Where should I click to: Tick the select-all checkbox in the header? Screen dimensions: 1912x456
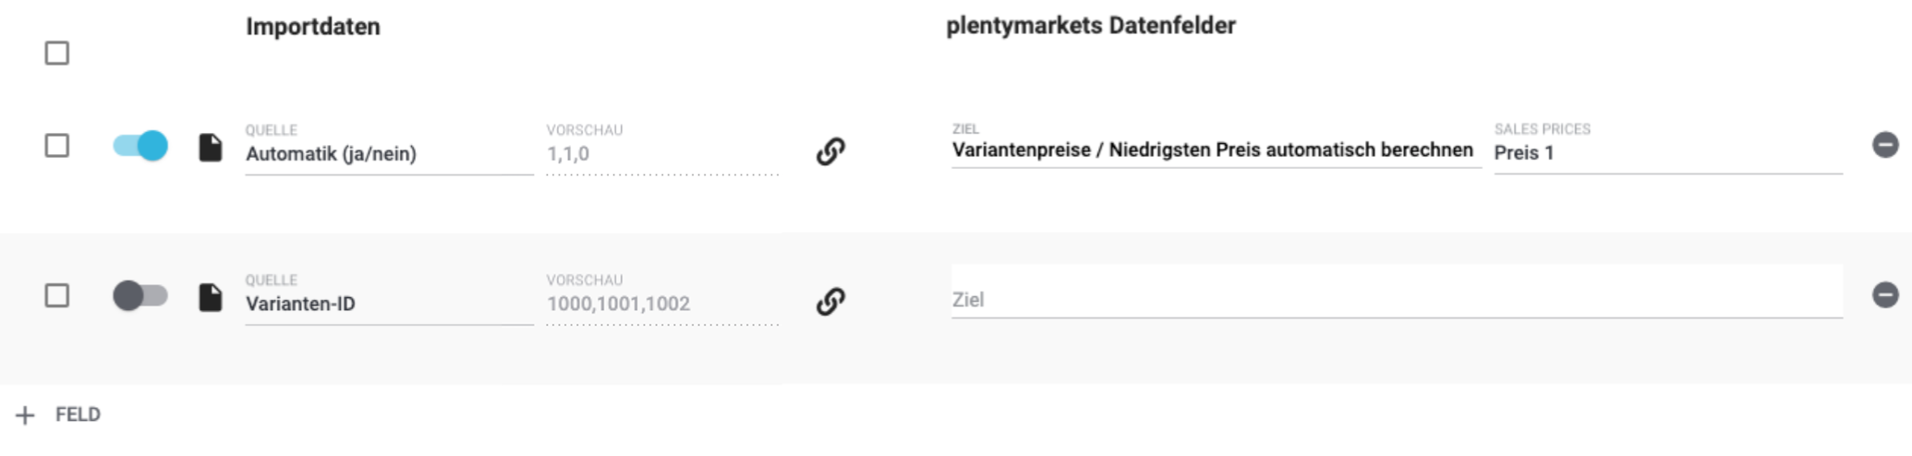click(57, 54)
